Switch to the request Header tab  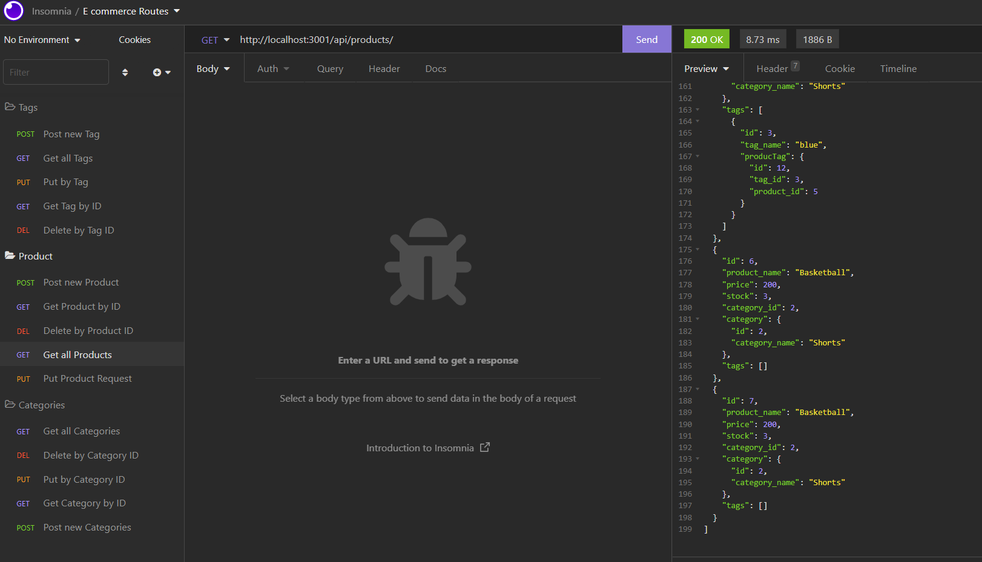[384, 69]
